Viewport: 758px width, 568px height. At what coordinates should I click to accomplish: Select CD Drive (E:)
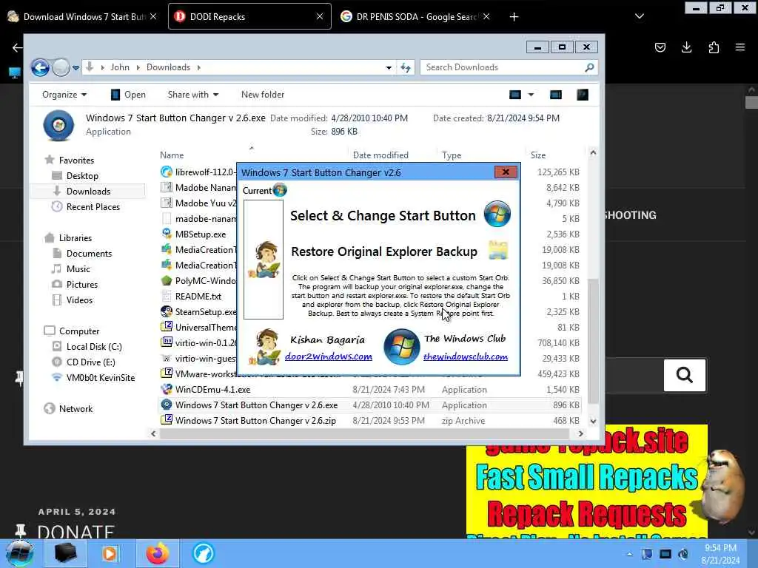90,362
